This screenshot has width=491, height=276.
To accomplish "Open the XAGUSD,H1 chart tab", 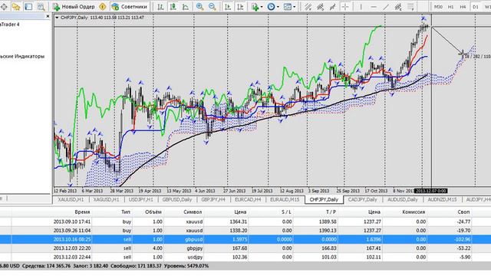I will pyautogui.click(x=106, y=199).
